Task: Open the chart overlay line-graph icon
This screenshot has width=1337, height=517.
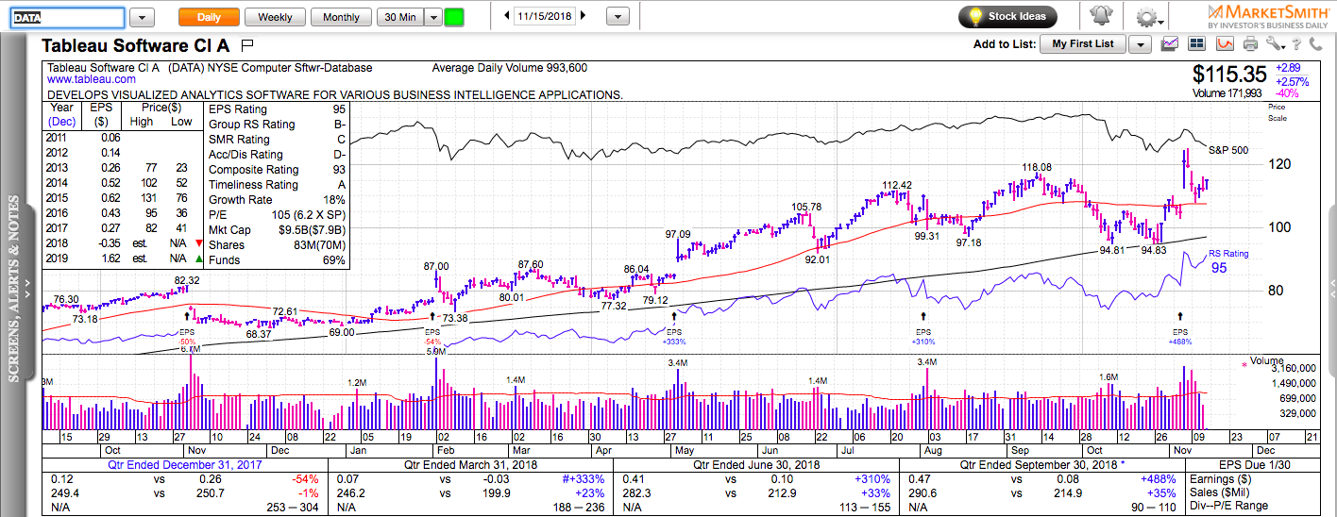Action: tap(1171, 43)
